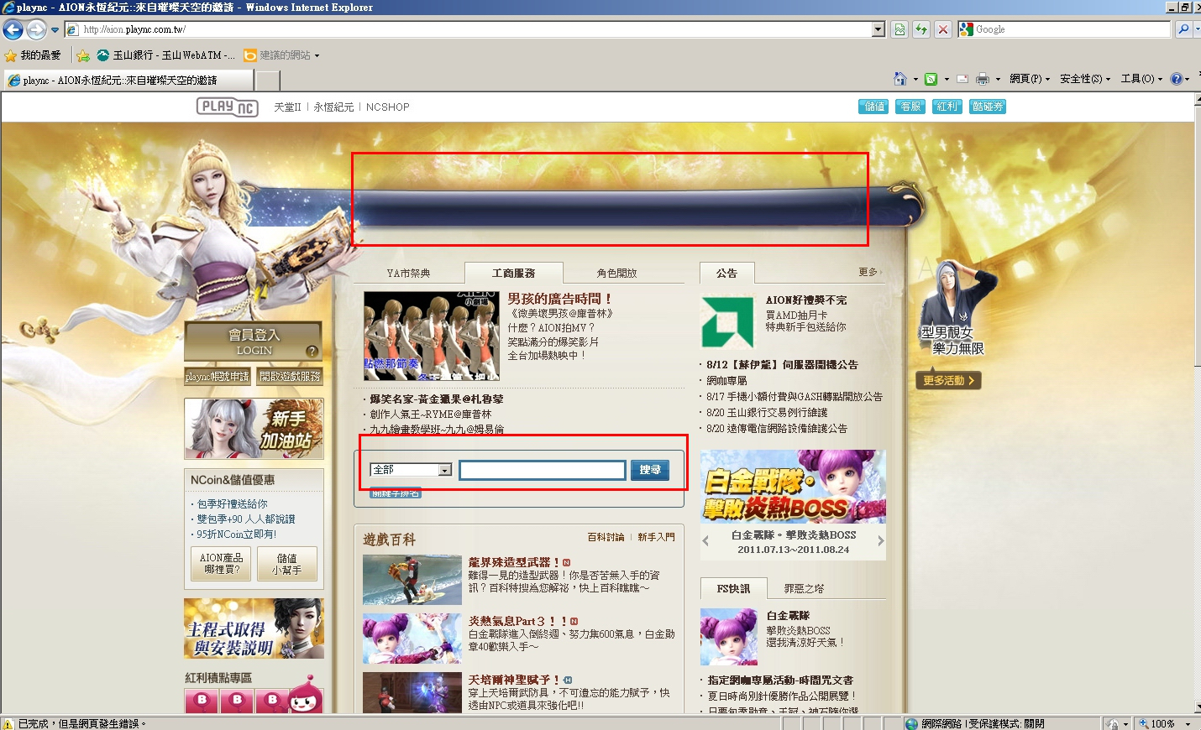The image size is (1201, 730).
Task: Open the 玉山銀行 WebATM favorite link
Action: coord(165,55)
